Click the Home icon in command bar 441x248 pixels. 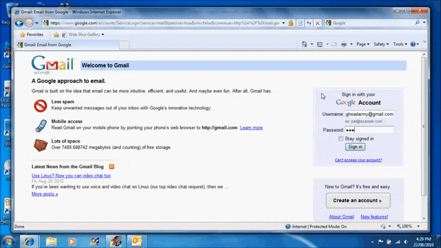click(x=304, y=44)
